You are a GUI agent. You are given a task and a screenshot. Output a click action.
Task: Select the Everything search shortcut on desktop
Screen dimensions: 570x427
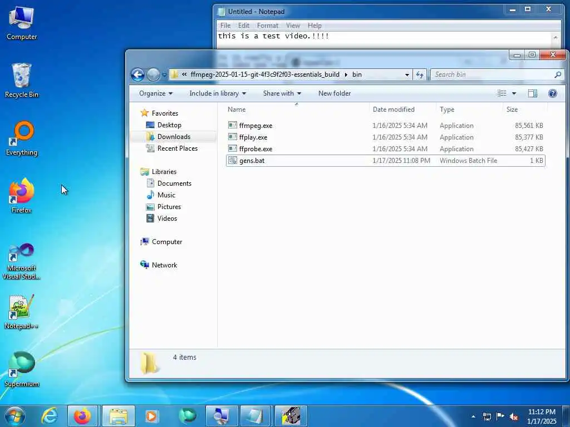click(22, 138)
